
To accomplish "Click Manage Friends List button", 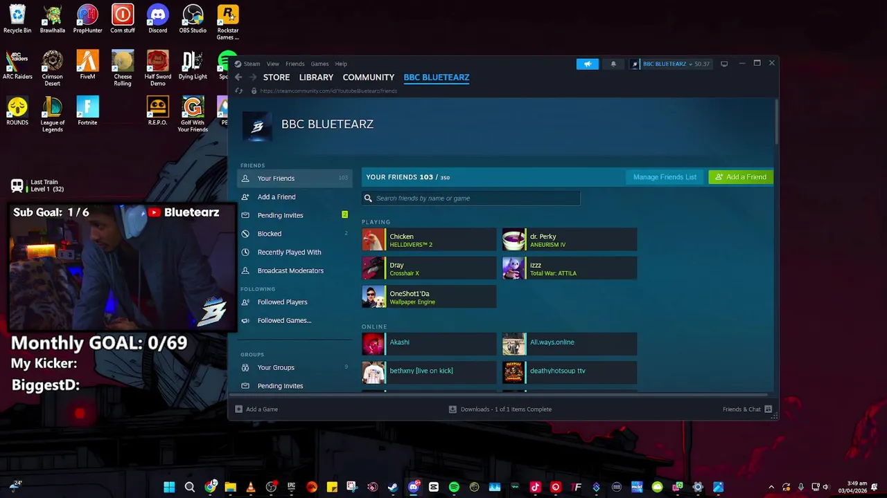I will [x=665, y=177].
